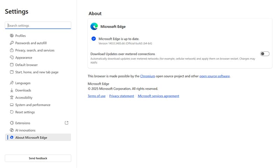Viewport: 280px width, 168px height.
Task: Click the blue up-to-date checkmark icon
Action: click(93, 39)
